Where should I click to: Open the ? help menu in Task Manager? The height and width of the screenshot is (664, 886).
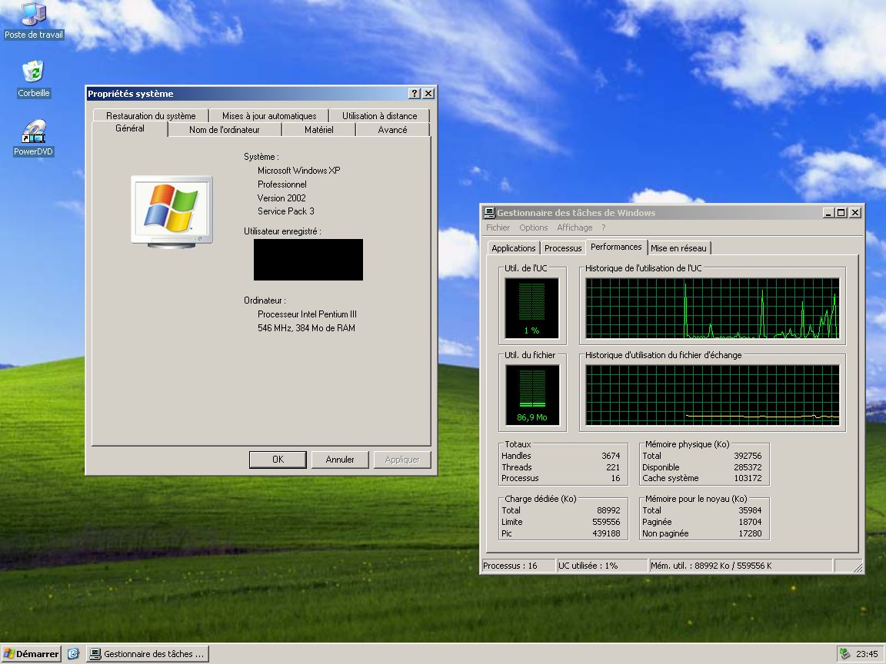(604, 227)
